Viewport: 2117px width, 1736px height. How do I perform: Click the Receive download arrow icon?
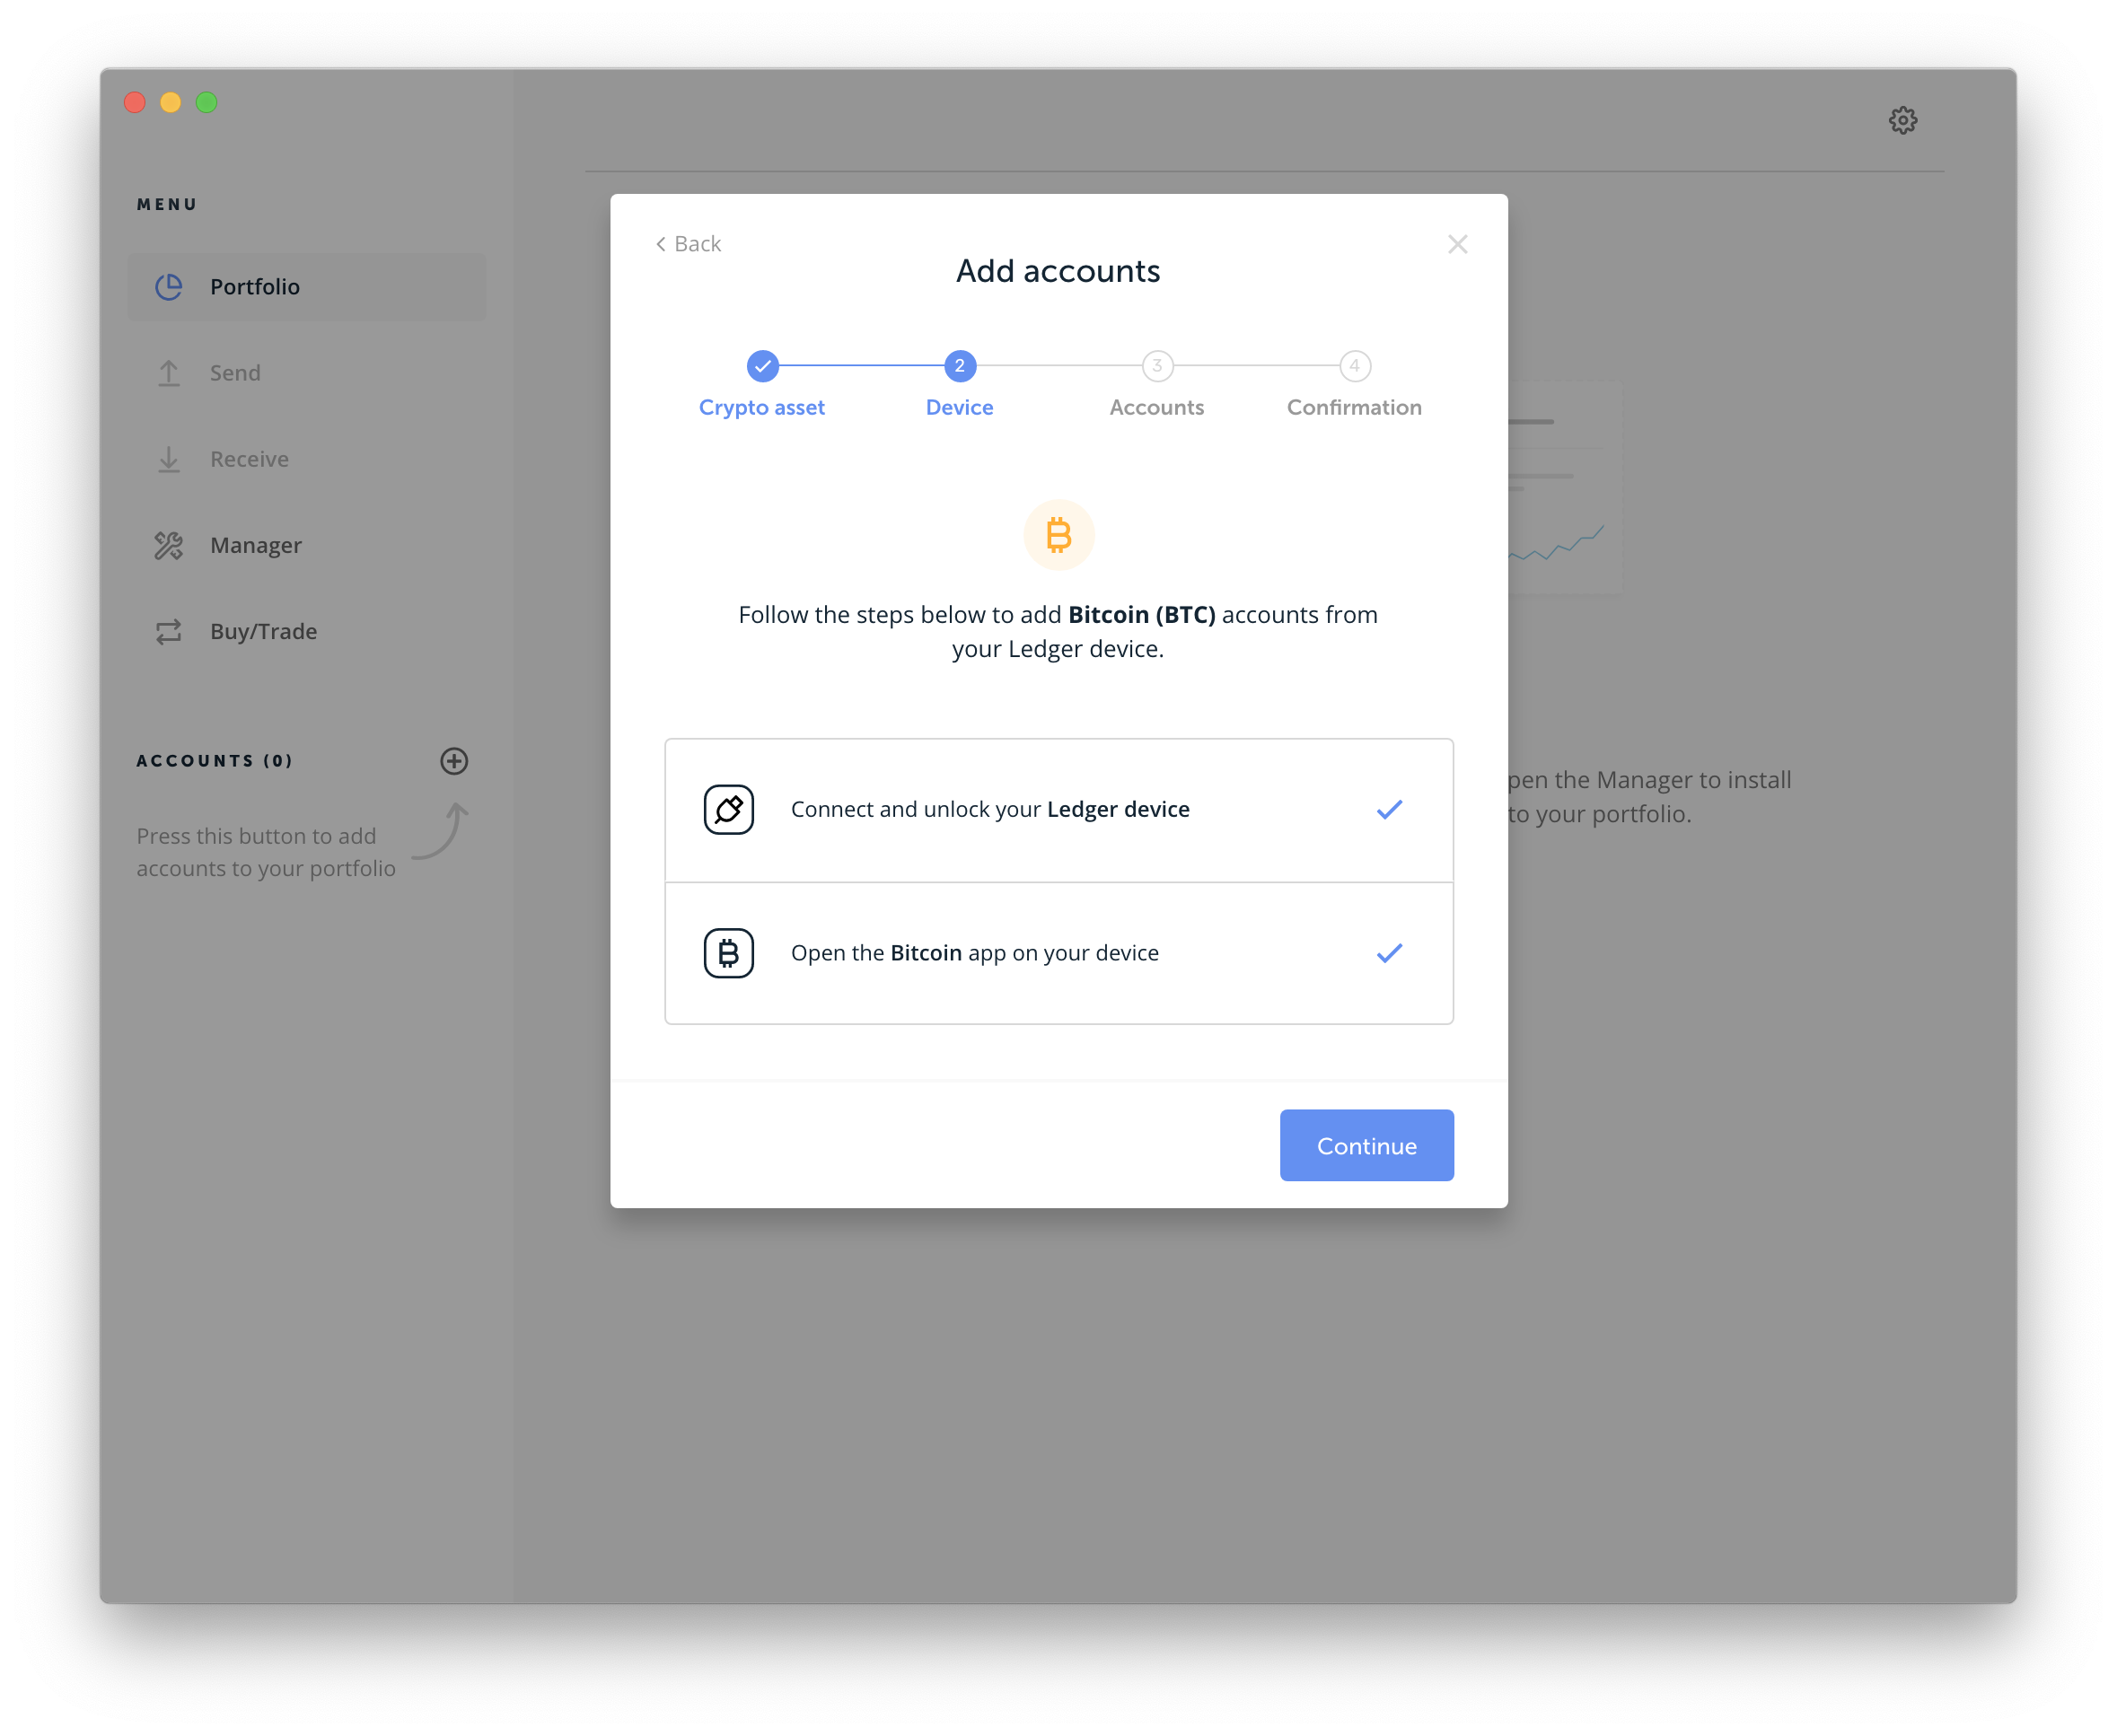tap(168, 459)
